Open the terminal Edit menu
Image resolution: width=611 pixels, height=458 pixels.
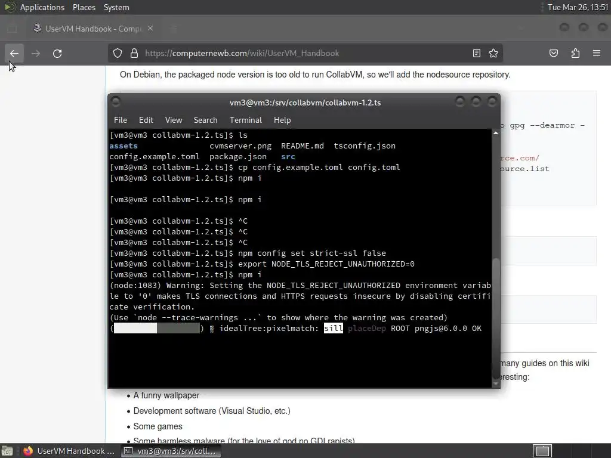pos(146,120)
